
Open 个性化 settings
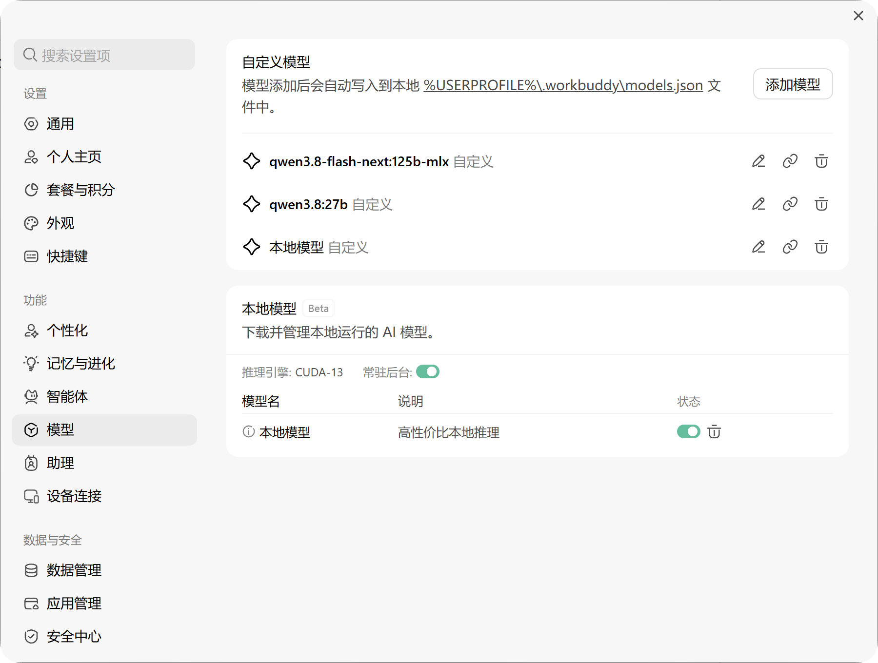(x=104, y=331)
